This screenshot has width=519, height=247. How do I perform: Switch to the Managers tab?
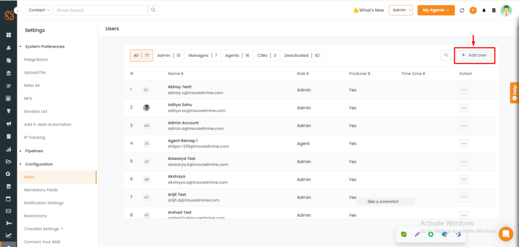(x=203, y=56)
